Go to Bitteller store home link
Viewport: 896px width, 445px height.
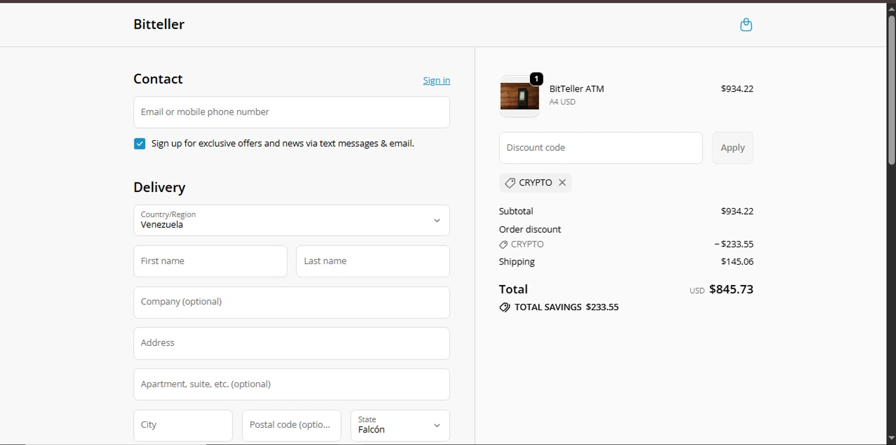159,24
